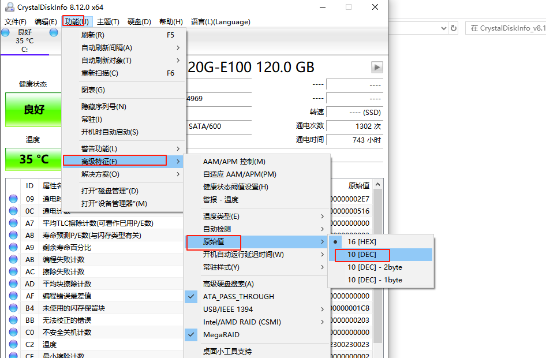Choose 打开"磁盘管理"(D) entry
The width and height of the screenshot is (546, 358).
pyautogui.click(x=124, y=191)
